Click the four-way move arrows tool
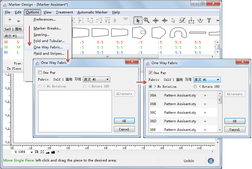 (156, 20)
